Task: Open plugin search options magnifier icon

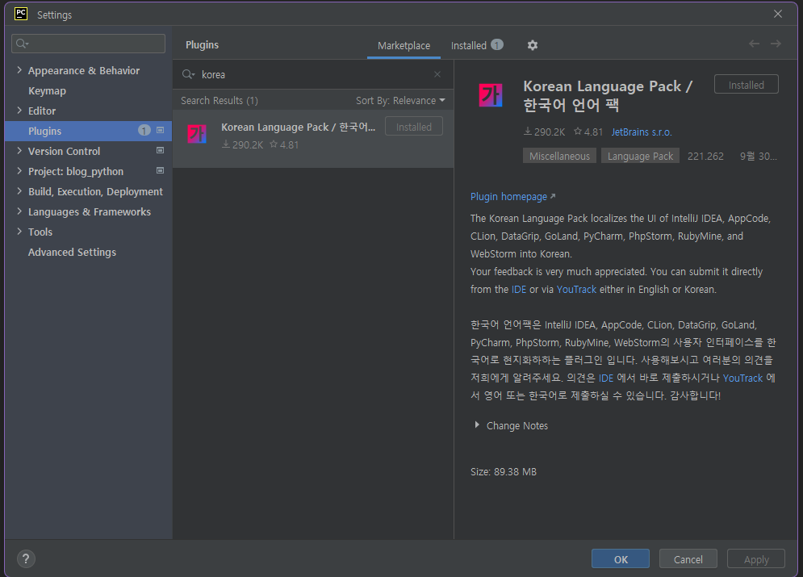Action: coord(188,74)
